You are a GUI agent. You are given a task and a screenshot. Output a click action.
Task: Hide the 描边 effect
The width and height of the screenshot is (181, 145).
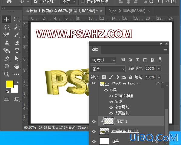[111, 102]
